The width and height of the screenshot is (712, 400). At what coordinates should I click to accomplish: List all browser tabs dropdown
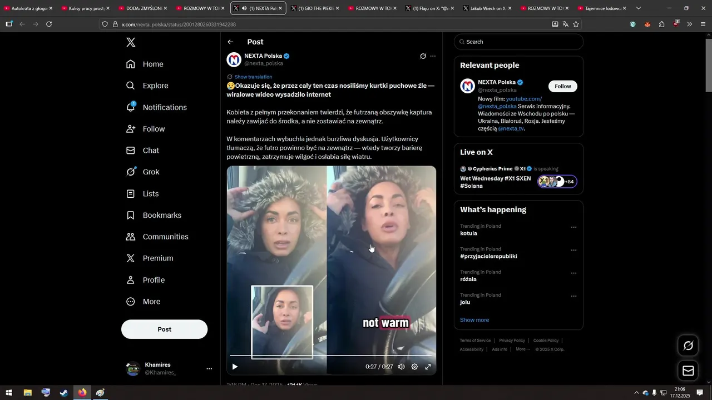point(638,8)
